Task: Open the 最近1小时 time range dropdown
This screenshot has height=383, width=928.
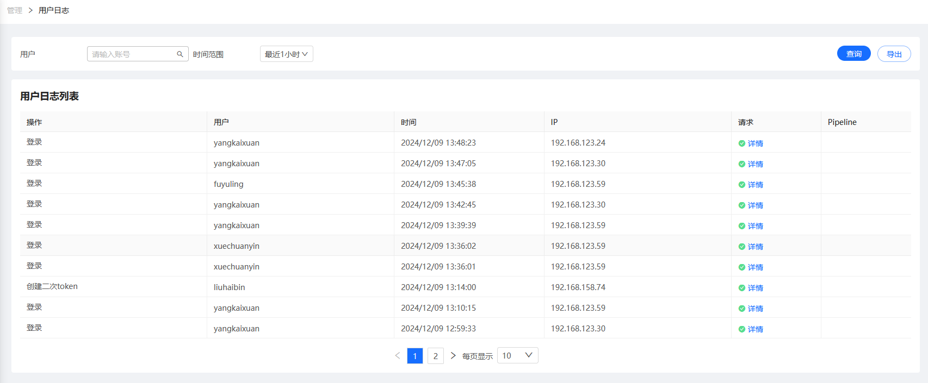Action: (287, 54)
